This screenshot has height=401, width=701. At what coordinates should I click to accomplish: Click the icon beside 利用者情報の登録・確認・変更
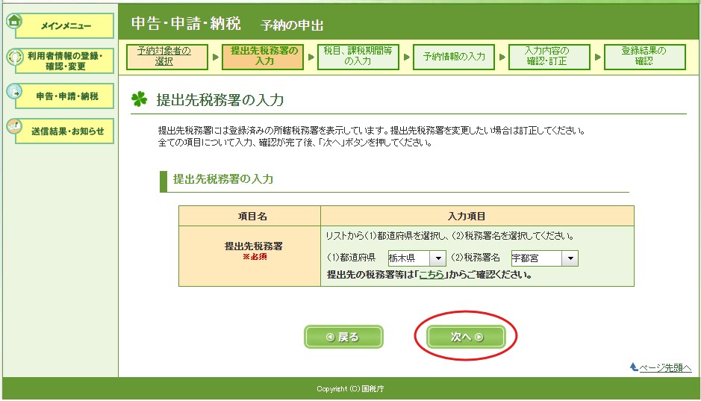pos(14,57)
